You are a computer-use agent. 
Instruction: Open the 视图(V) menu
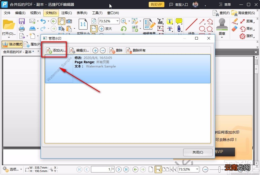click(x=36, y=13)
